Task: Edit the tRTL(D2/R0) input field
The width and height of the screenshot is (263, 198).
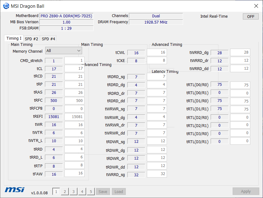Action: coord(240,117)
